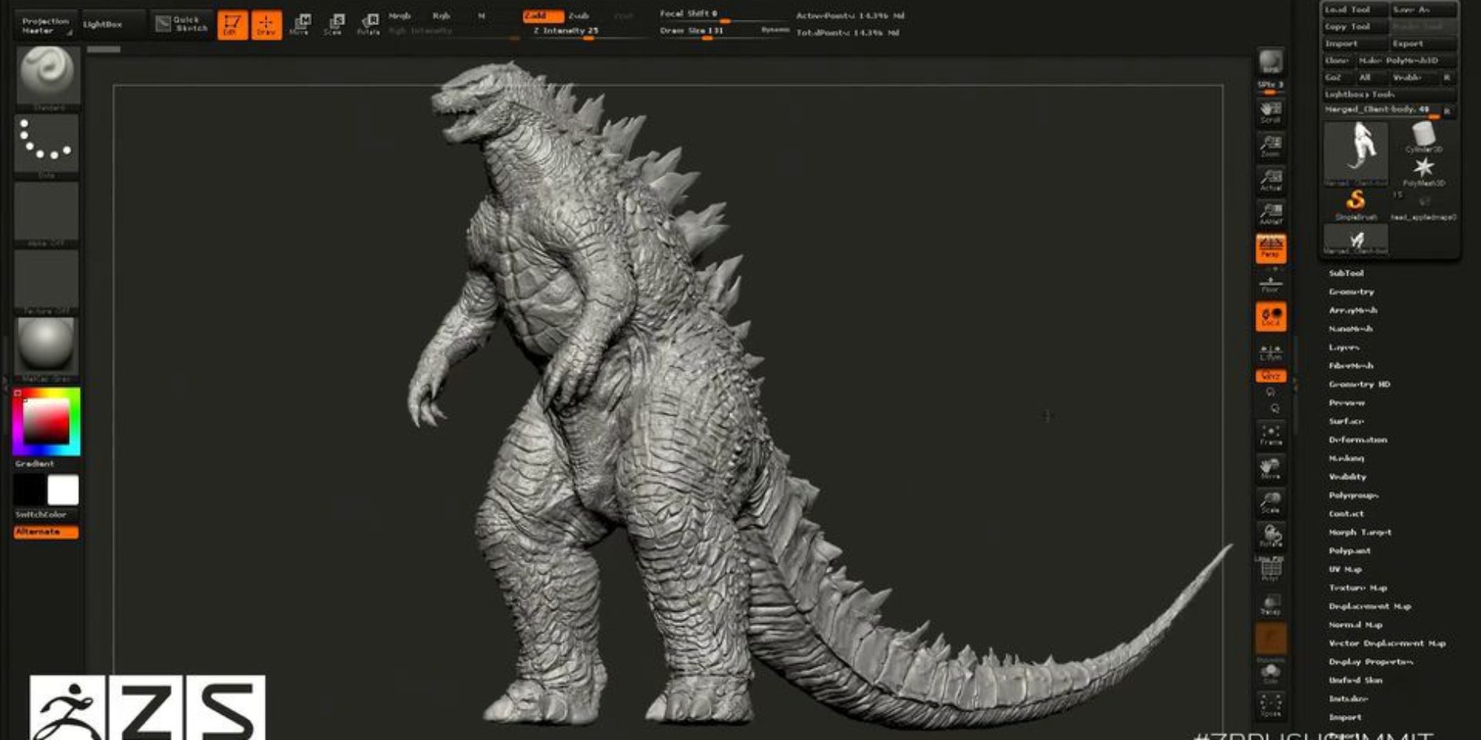Click the Load Tool button
The image size is (1481, 740).
pyautogui.click(x=1355, y=9)
